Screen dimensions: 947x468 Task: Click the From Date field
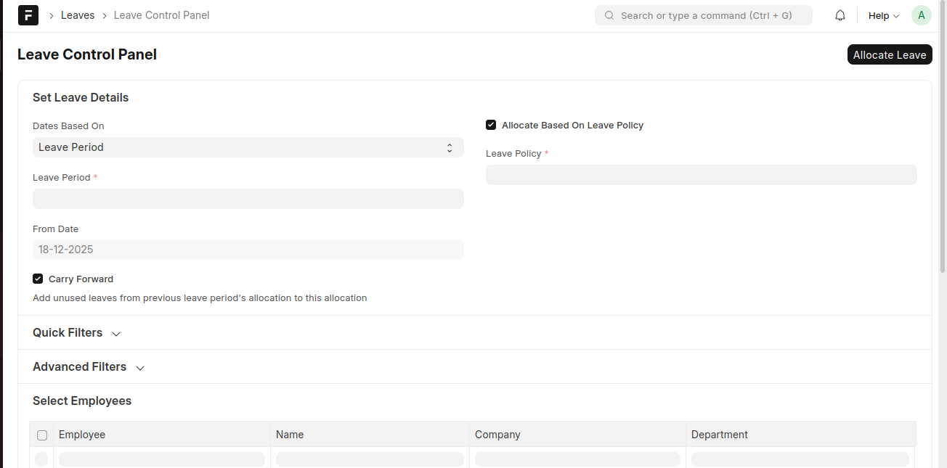[248, 250]
